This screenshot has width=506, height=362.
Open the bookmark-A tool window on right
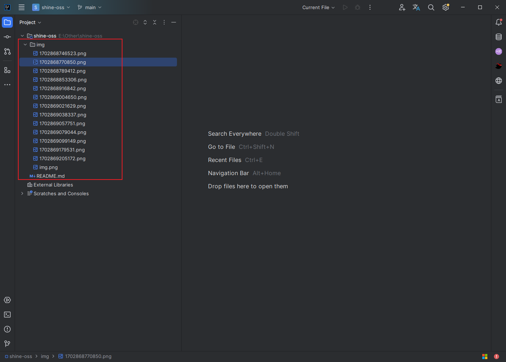click(x=499, y=99)
